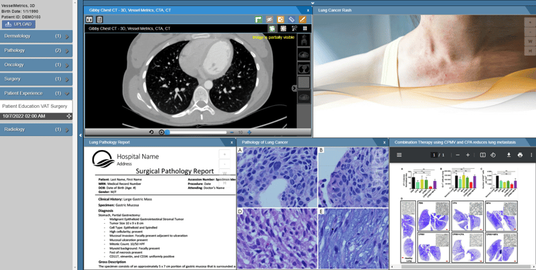Viewport: 536px width, 270px height.
Task: Click the PDF page number field
Action: pyautogui.click(x=434, y=155)
